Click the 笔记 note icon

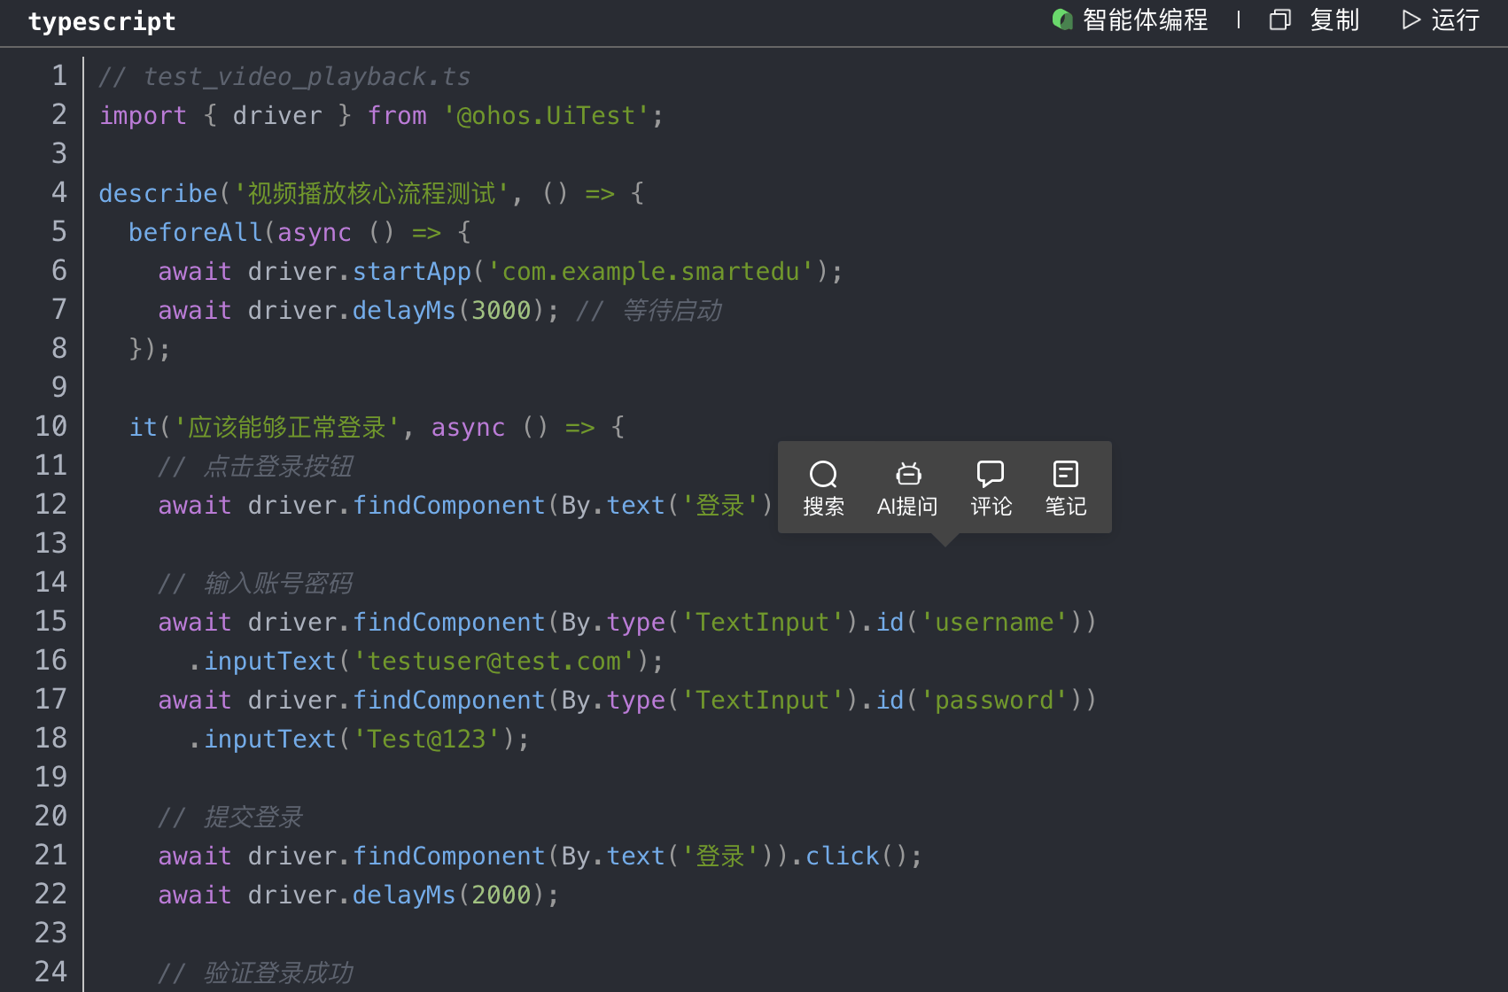1065,475
